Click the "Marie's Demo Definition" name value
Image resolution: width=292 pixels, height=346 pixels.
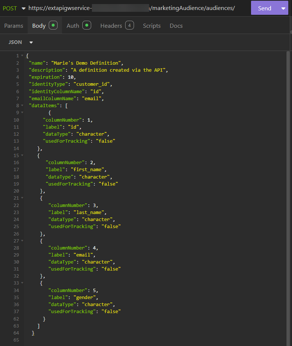point(86,63)
